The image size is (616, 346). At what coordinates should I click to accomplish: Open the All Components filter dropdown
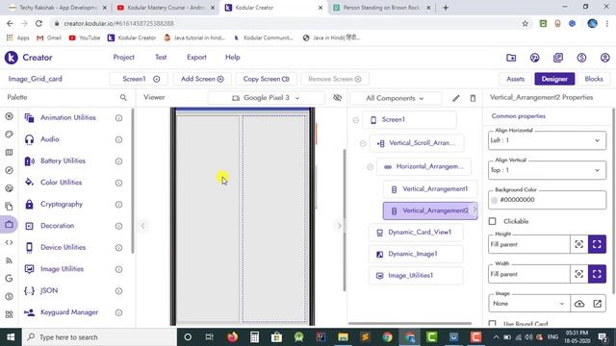396,98
